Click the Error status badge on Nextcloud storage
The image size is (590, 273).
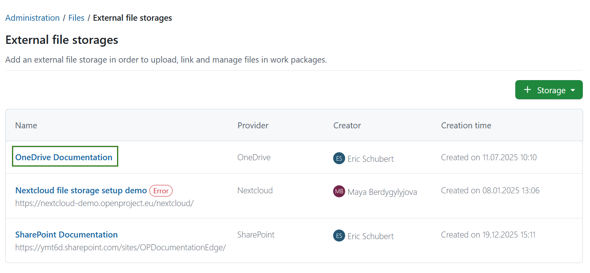click(161, 191)
